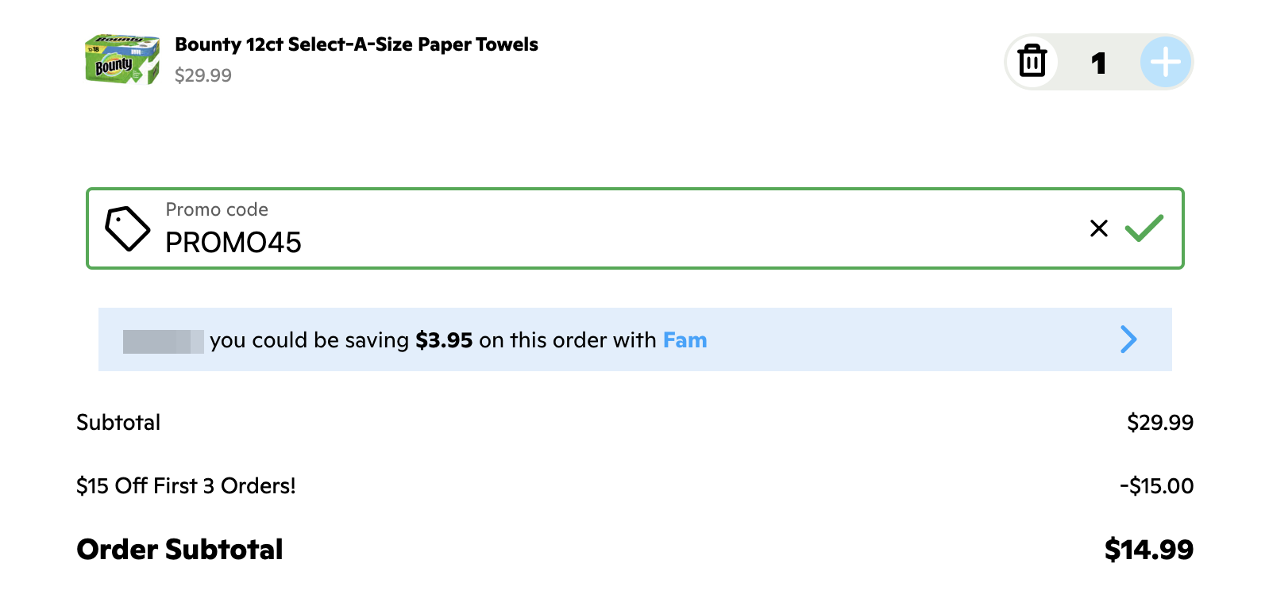Screen dimensions: 1269x598
Task: Click the -$15.00 discount amount
Action: point(1156,485)
